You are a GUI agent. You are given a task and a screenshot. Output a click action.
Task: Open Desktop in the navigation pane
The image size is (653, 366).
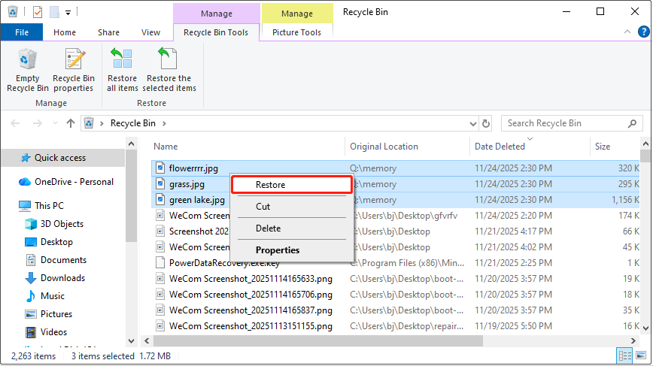point(49,242)
